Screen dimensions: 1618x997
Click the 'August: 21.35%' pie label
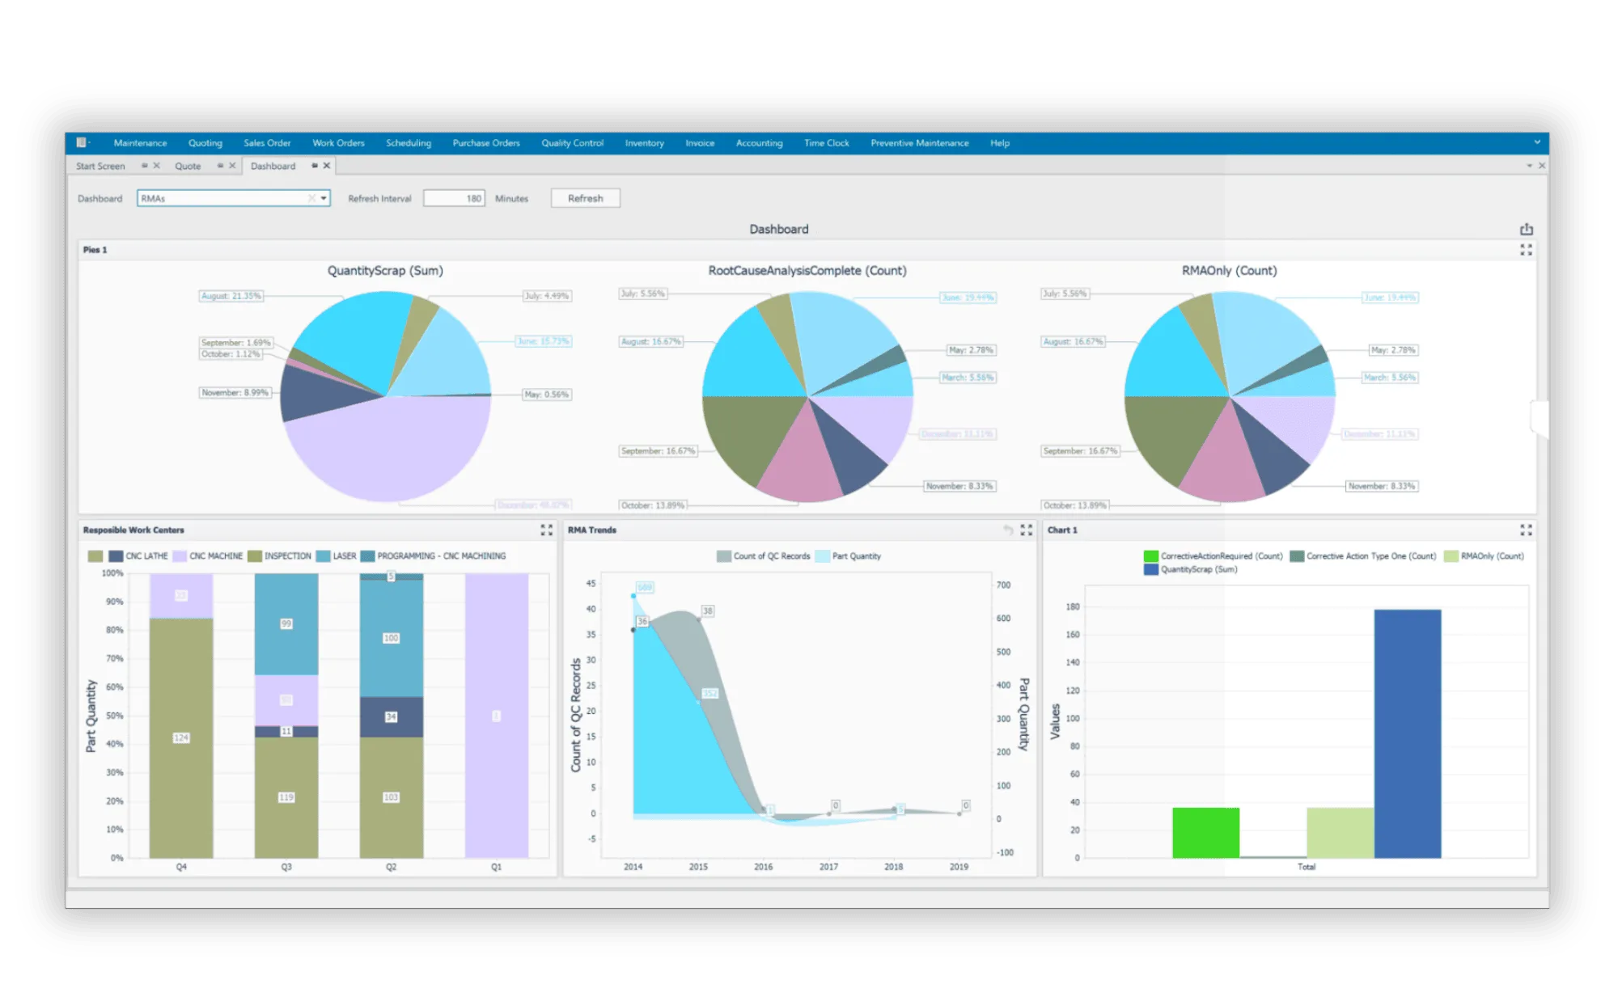231,296
